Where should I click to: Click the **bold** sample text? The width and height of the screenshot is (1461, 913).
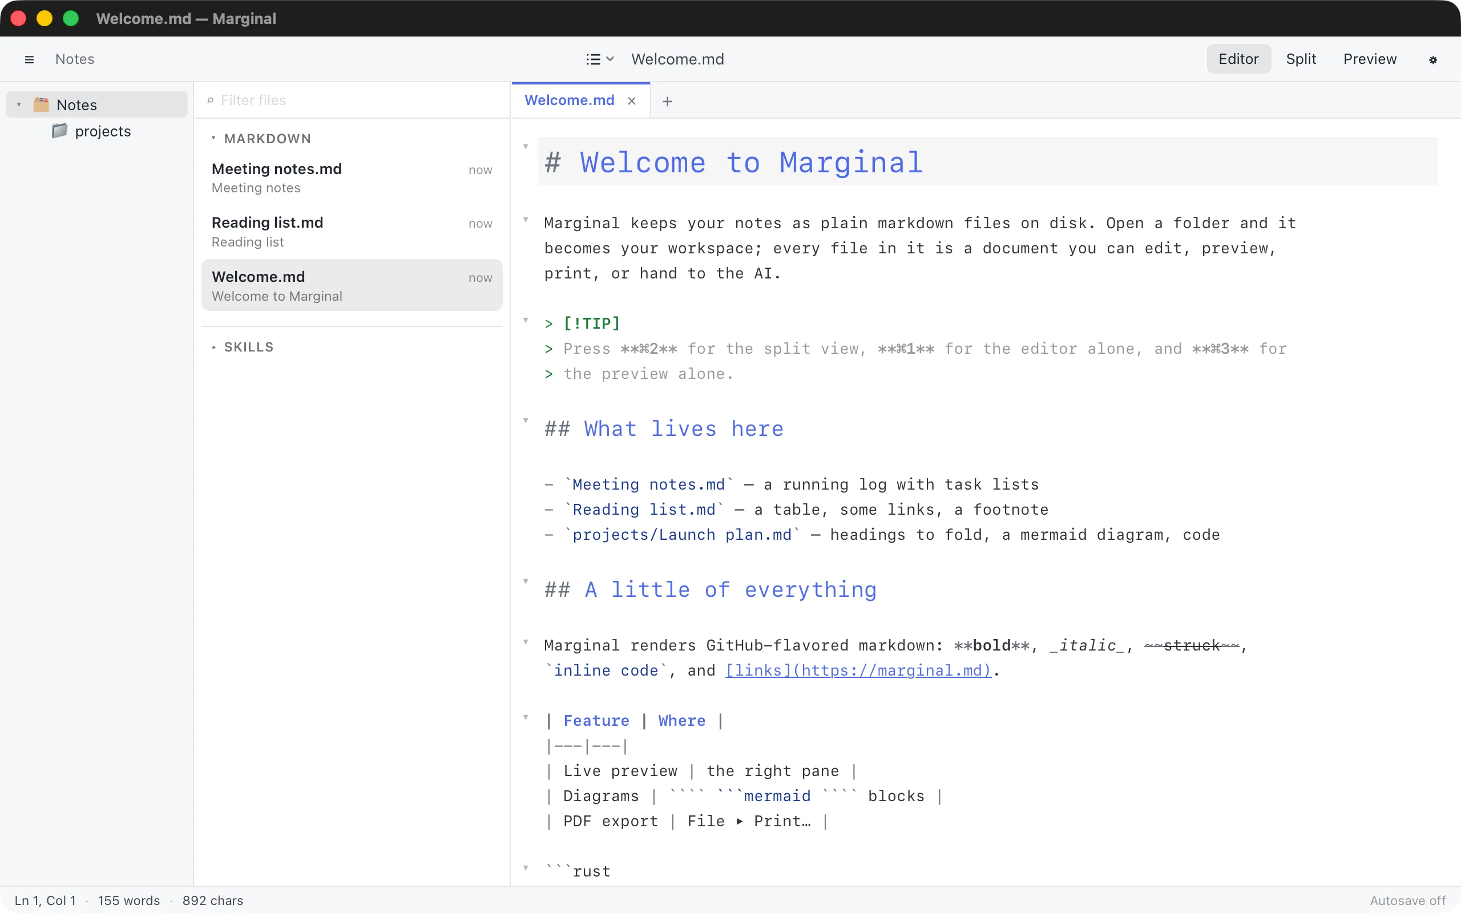pyautogui.click(x=992, y=645)
